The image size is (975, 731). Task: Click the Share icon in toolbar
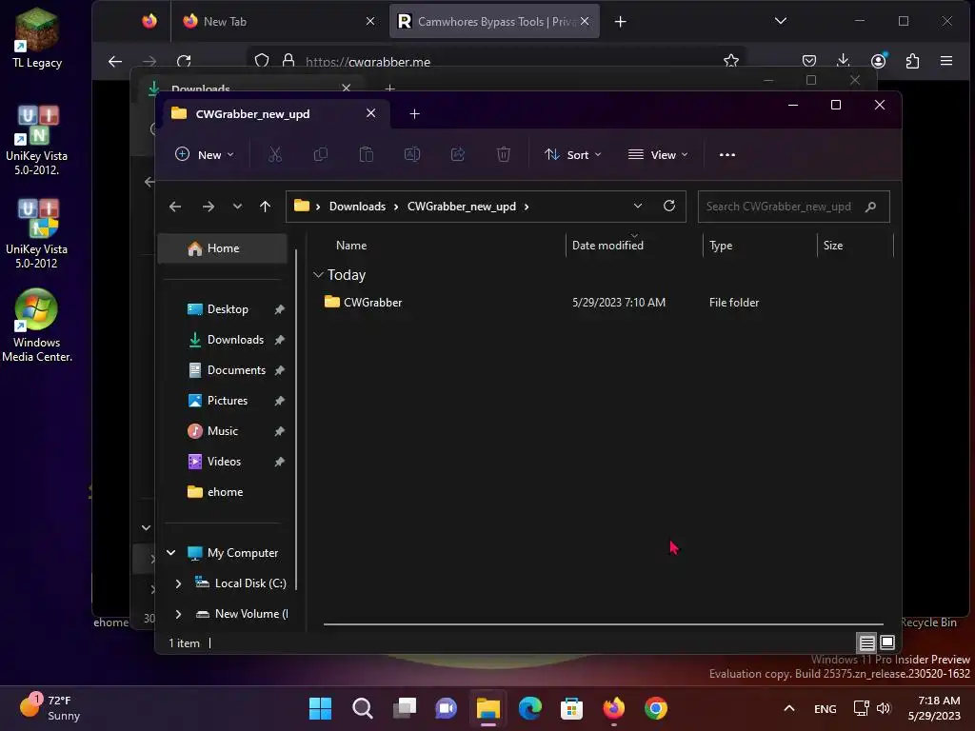pyautogui.click(x=458, y=155)
